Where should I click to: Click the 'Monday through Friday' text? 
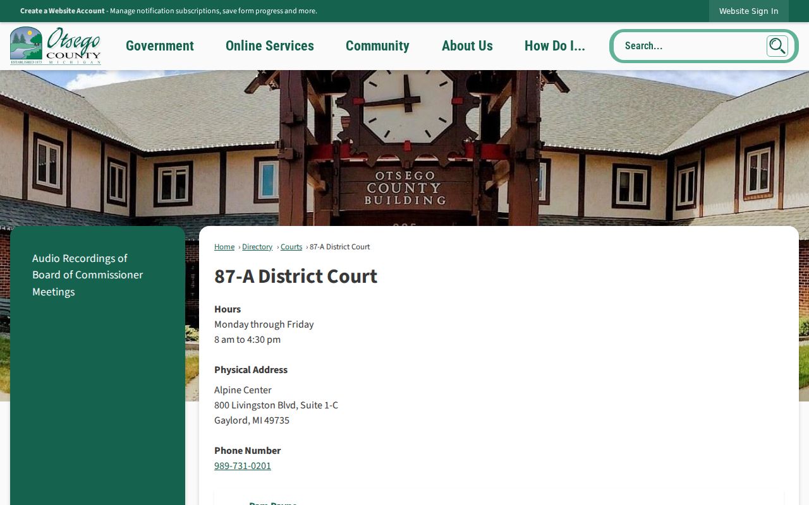coord(264,324)
